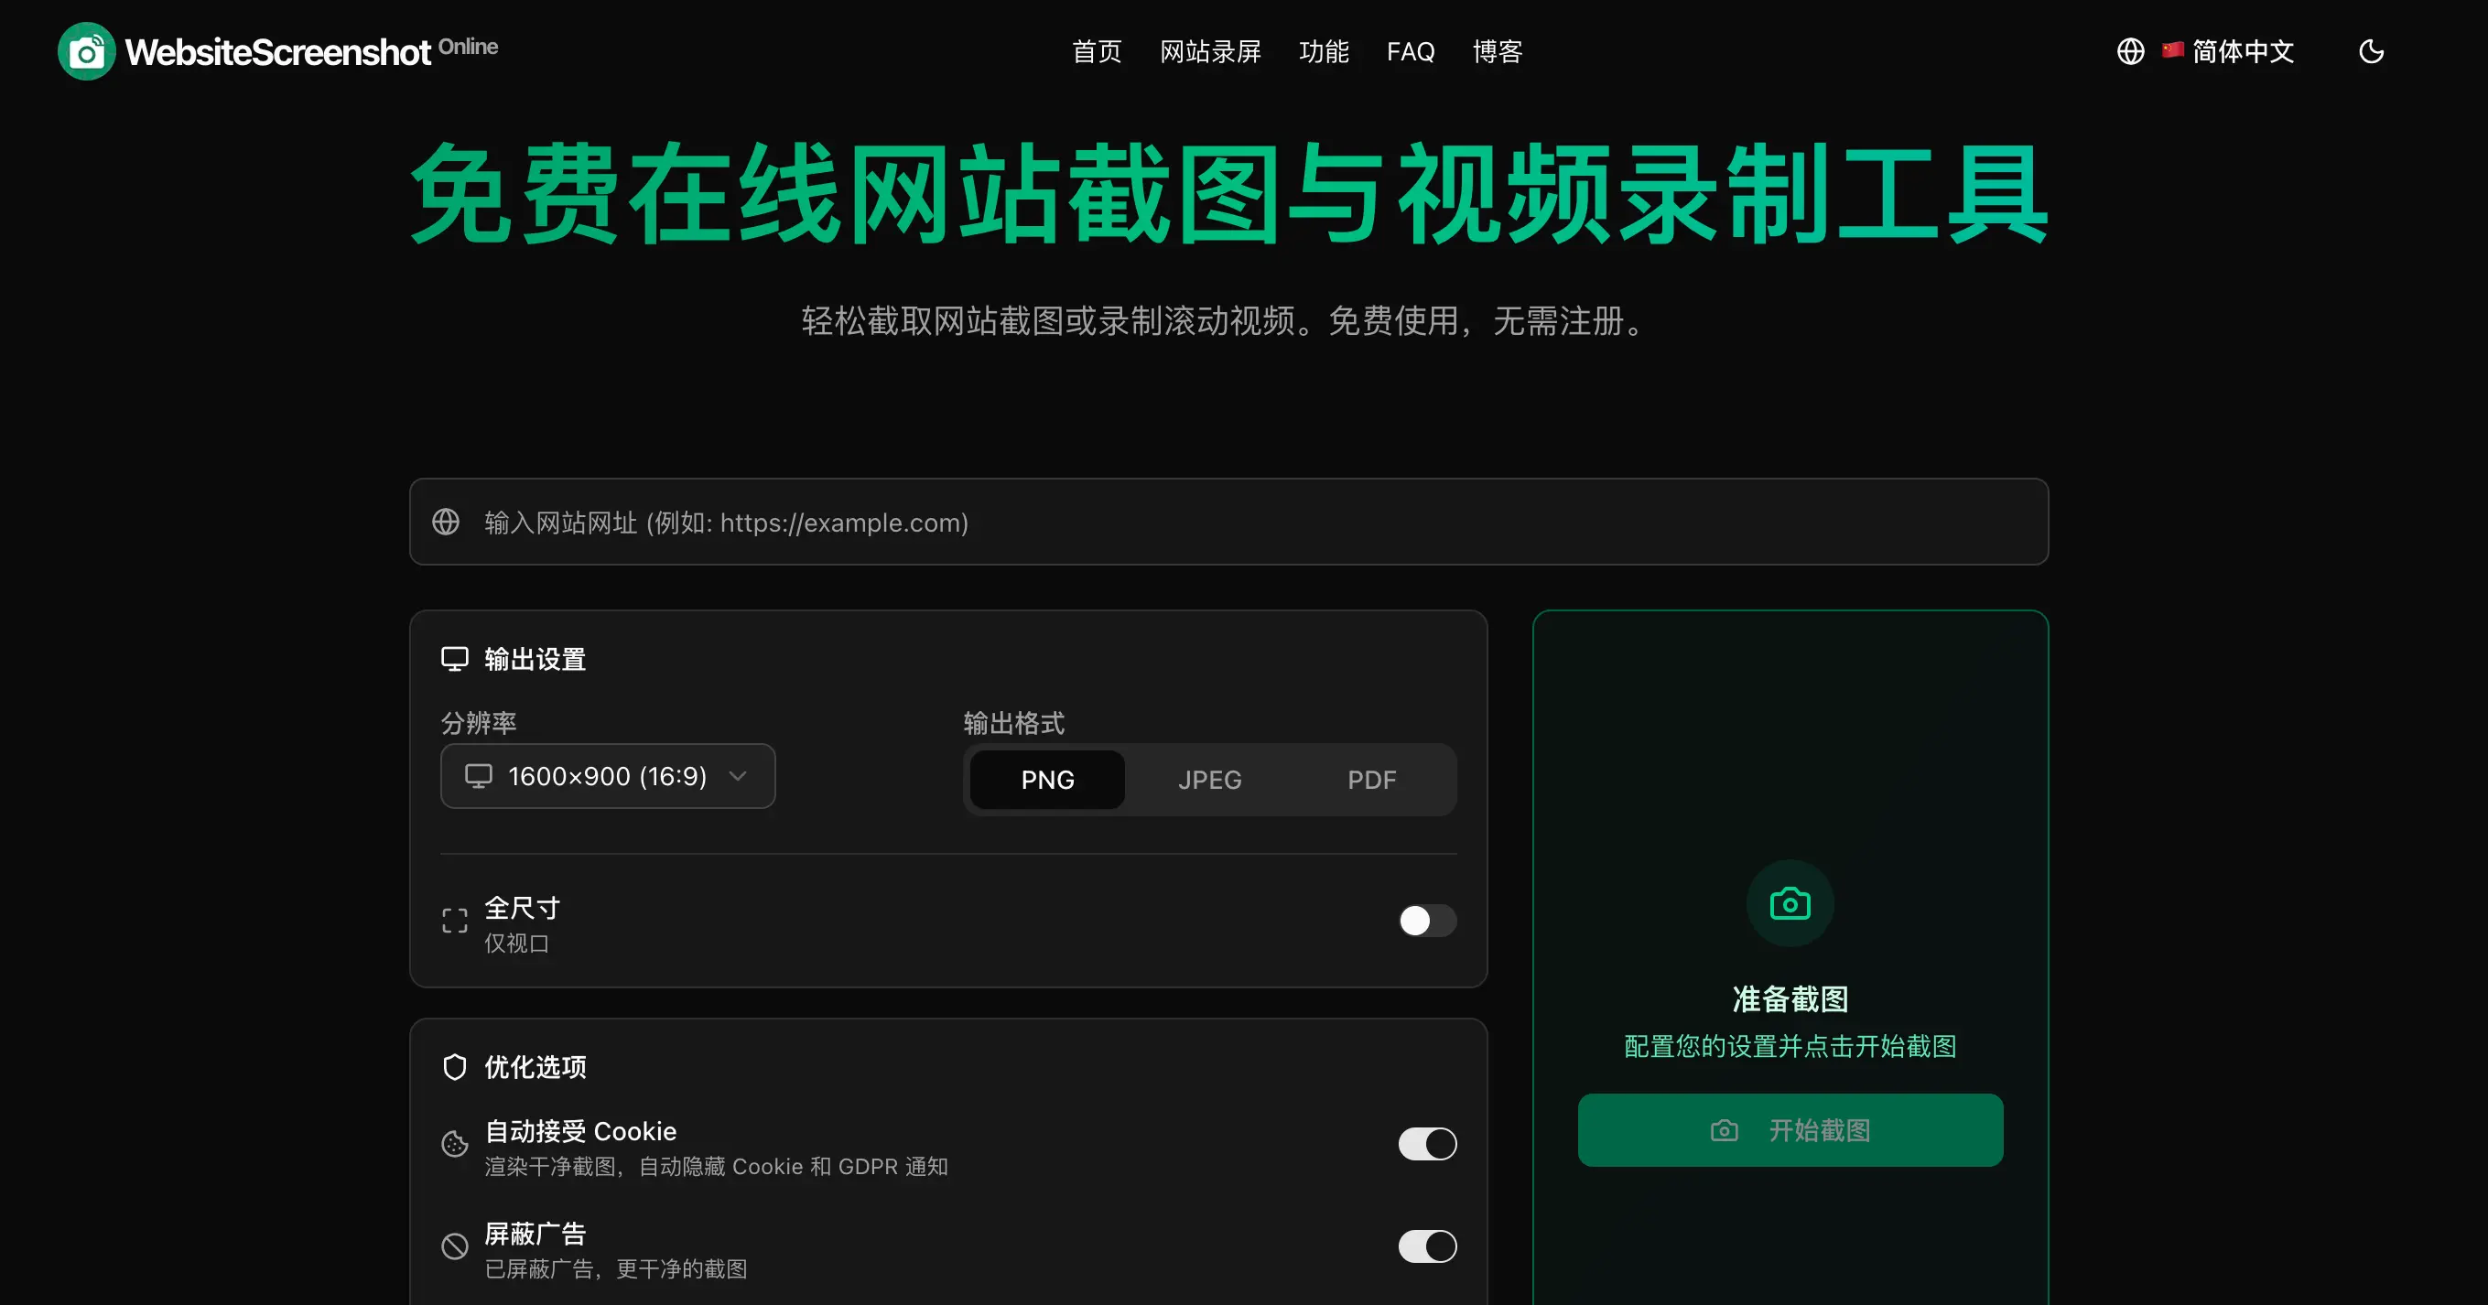The height and width of the screenshot is (1305, 2488).
Task: Click the monitor icon beside 输出设置
Action: click(x=454, y=659)
